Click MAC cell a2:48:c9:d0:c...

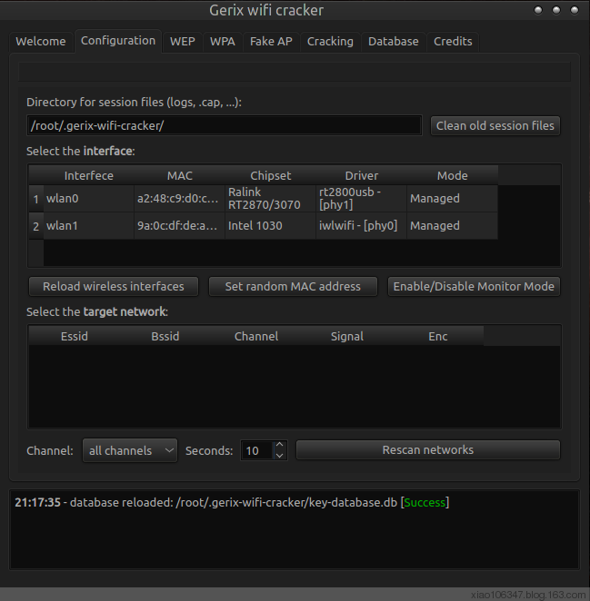[180, 199]
